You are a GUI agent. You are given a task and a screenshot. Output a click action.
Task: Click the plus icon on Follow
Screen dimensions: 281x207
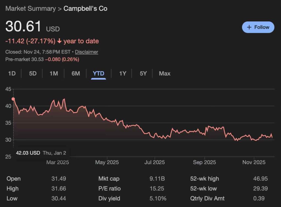coord(249,27)
